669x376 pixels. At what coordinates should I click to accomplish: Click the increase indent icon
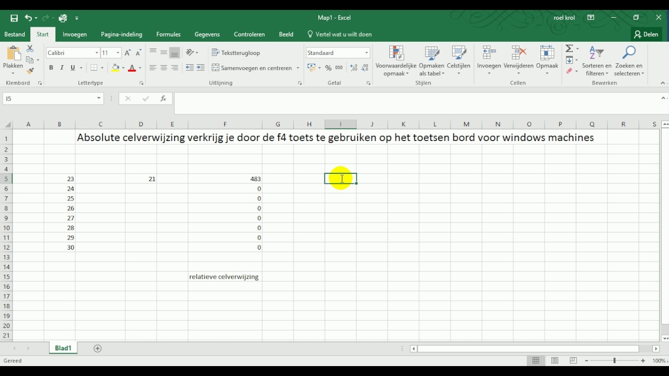tap(201, 68)
